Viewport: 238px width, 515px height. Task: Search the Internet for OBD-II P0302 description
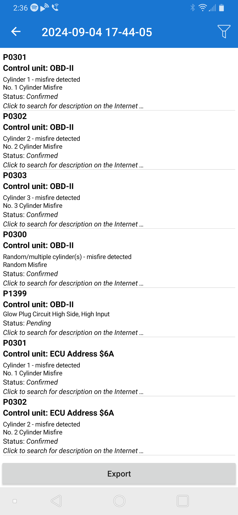[x=73, y=165]
